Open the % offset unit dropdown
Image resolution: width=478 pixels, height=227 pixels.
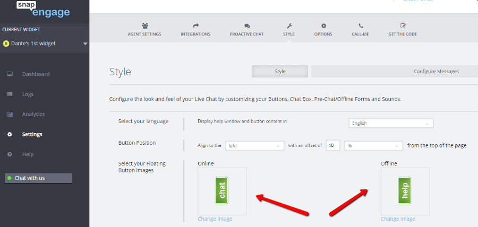click(374, 146)
